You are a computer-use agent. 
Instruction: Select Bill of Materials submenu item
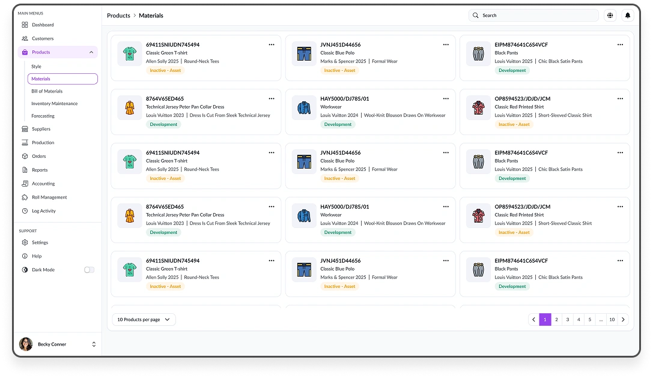point(47,91)
